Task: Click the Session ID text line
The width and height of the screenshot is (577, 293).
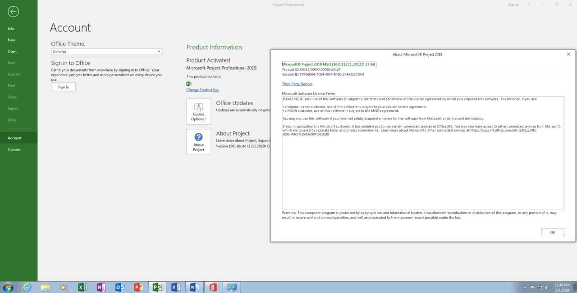Action: (x=323, y=74)
